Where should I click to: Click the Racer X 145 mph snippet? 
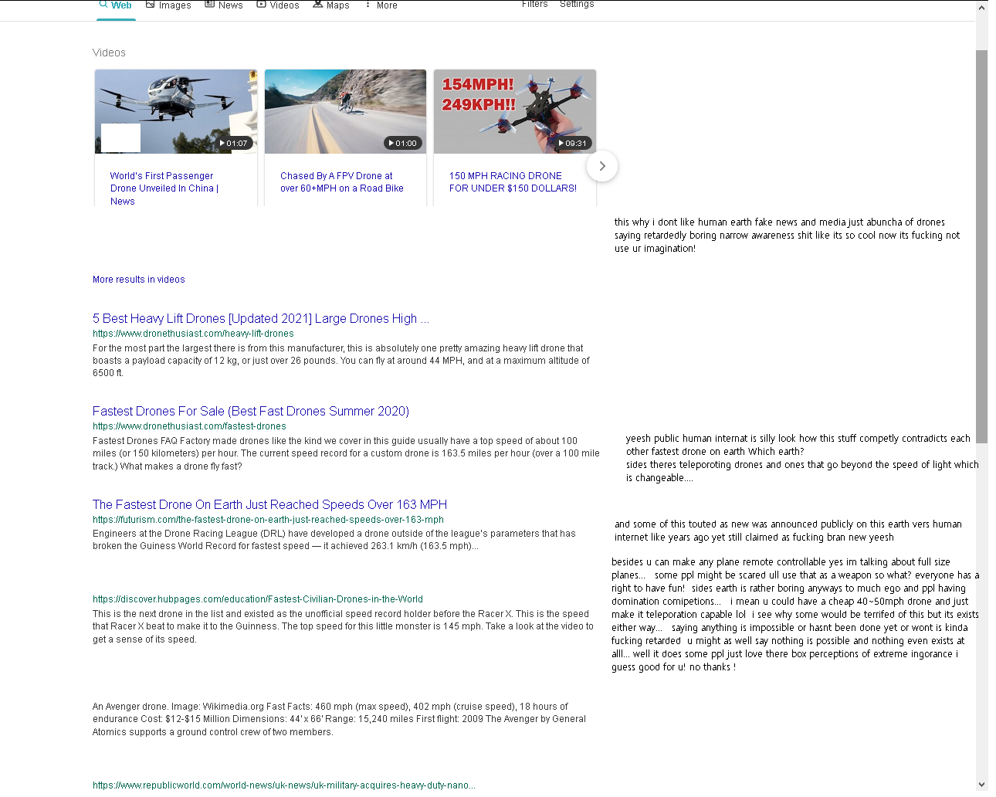[343, 626]
